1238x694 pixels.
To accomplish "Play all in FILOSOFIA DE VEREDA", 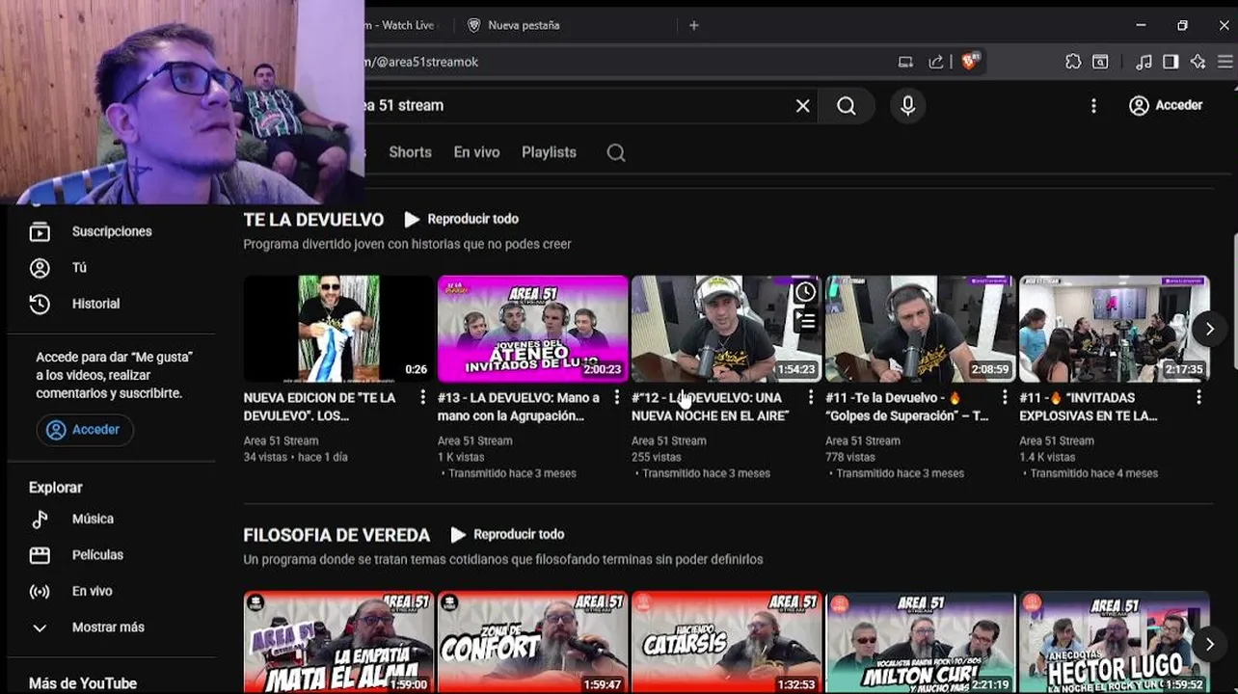I will click(507, 534).
